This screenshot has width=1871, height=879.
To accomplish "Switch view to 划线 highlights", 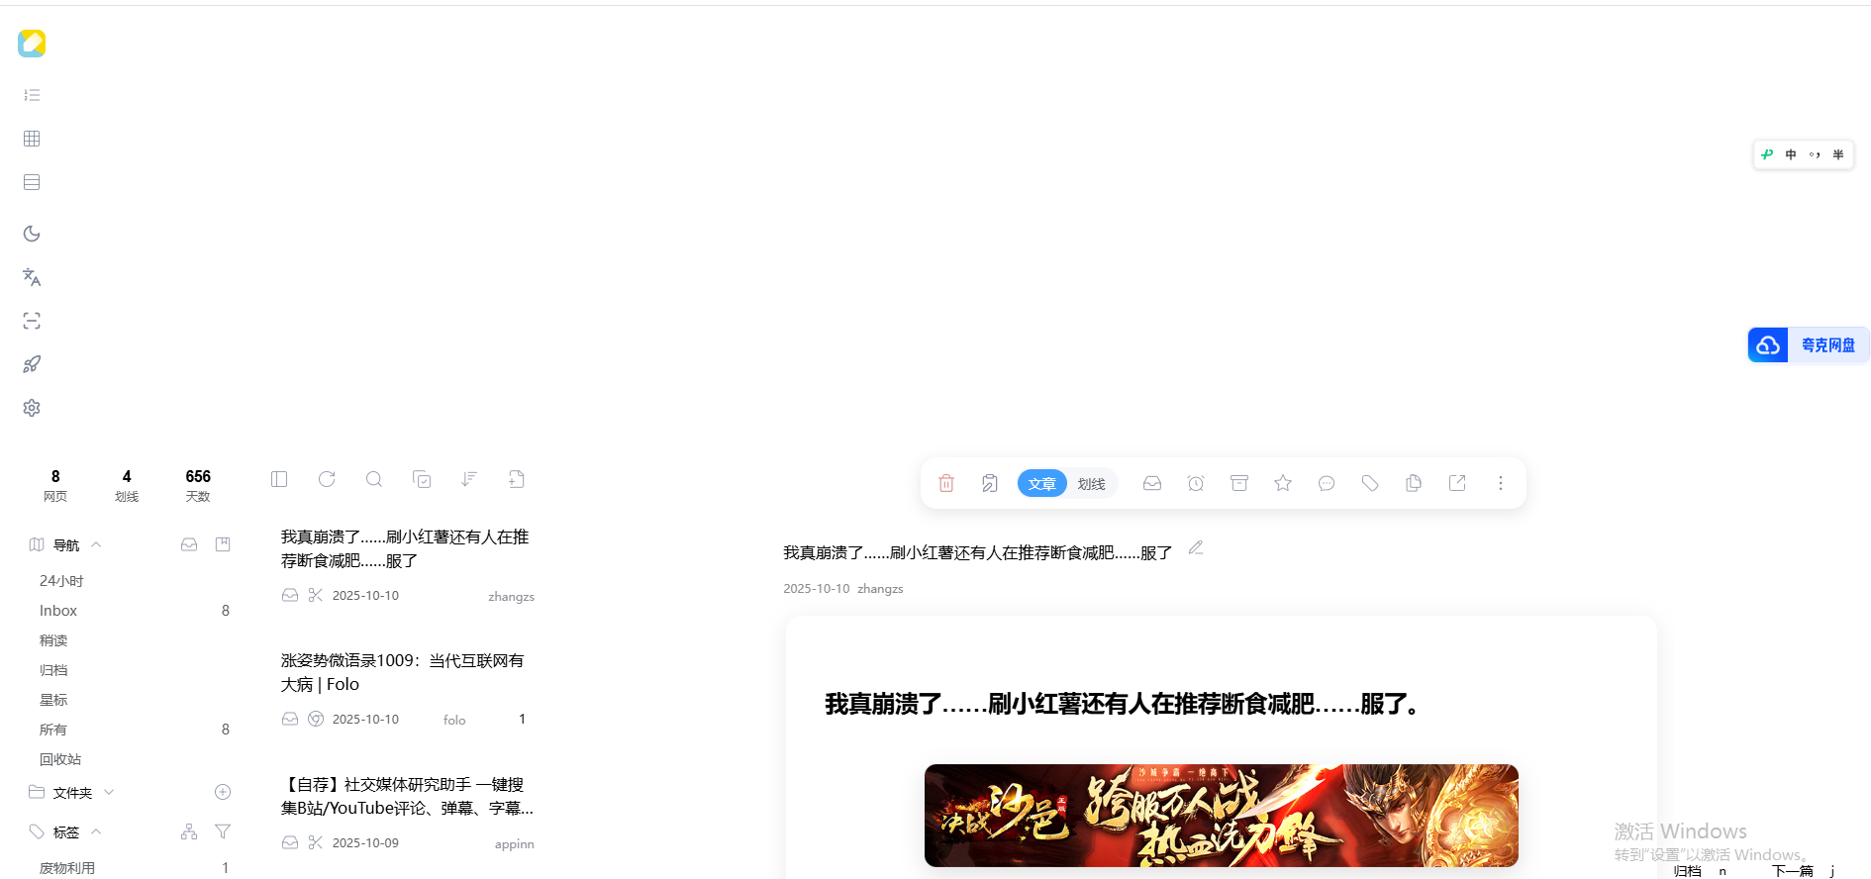I will tap(1091, 483).
